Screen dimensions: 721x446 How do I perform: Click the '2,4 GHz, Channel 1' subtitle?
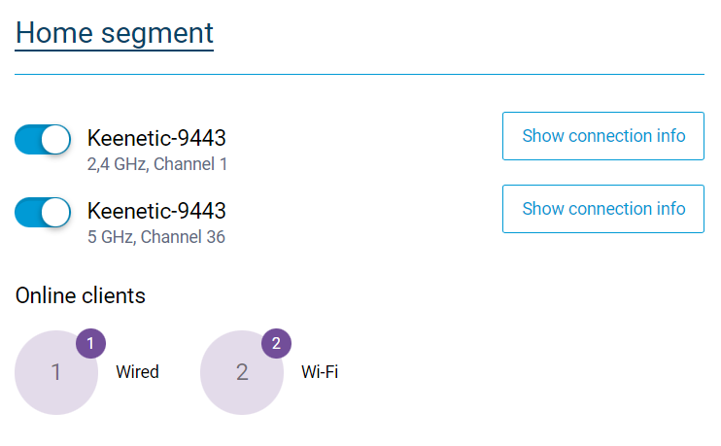point(157,164)
